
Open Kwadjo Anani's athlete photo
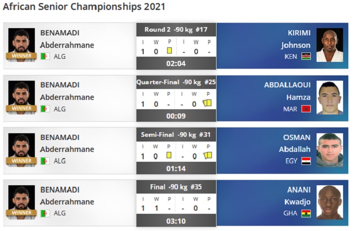pyautogui.click(x=330, y=203)
